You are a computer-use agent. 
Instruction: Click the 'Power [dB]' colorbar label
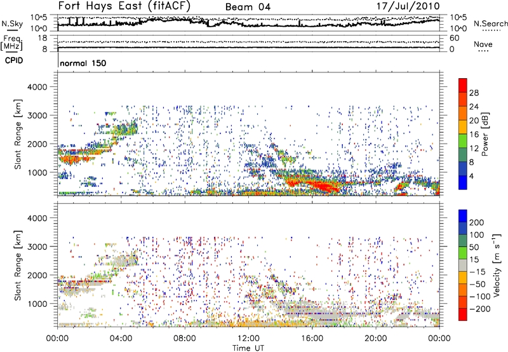485,134
